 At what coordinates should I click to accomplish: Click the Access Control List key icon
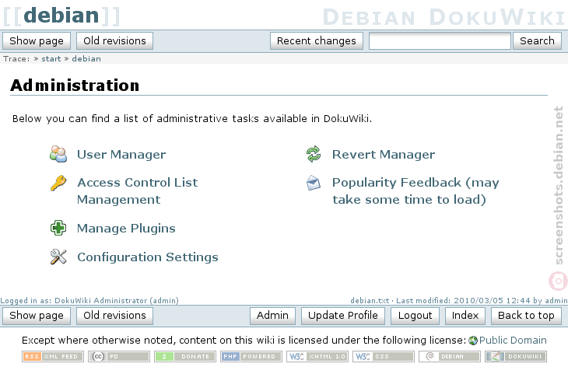58,183
